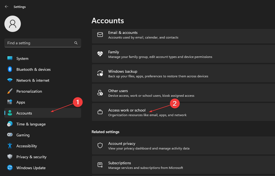Focus the Find a setting search box
Screen dimensions: 275x176
click(43, 43)
